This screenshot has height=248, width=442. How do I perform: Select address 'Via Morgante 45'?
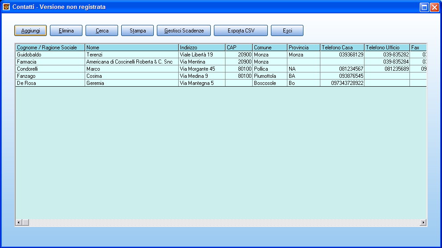202,68
